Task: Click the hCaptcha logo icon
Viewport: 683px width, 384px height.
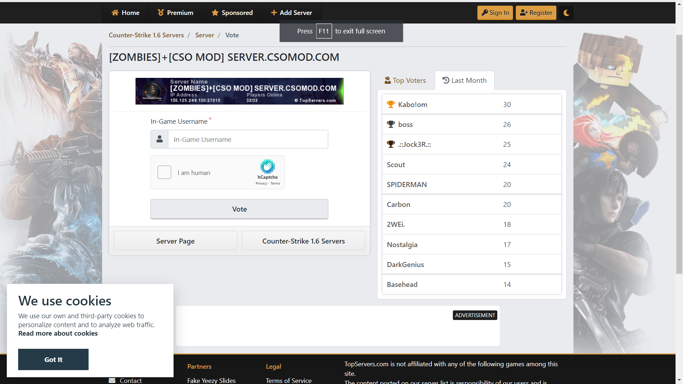Action: pyautogui.click(x=268, y=166)
